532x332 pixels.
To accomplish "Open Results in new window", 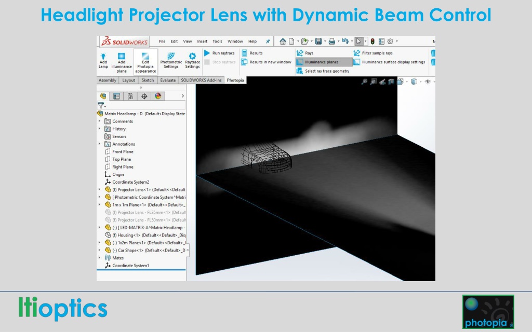I will point(267,62).
